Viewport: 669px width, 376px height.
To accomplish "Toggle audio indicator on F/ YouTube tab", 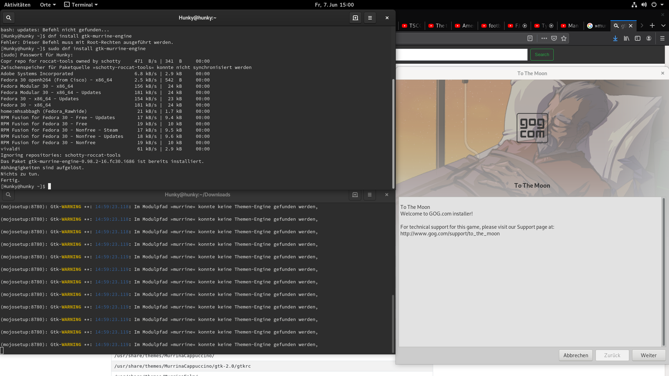I will pyautogui.click(x=525, y=26).
